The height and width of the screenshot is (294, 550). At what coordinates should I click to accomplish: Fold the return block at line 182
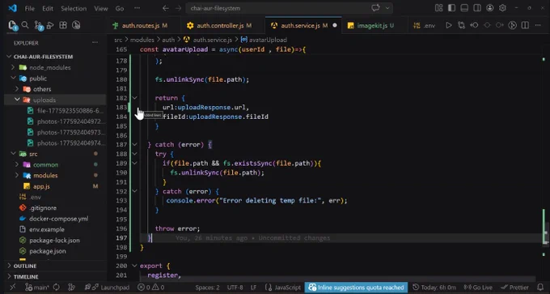135,98
